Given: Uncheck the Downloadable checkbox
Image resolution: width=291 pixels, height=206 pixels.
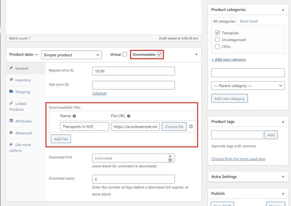Looking at the screenshot, I should 160,54.
